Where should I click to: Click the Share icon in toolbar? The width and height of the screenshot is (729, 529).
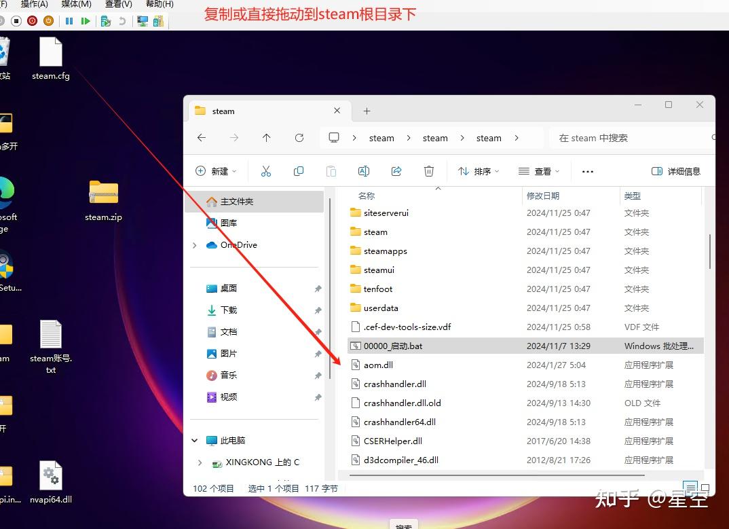pos(396,171)
